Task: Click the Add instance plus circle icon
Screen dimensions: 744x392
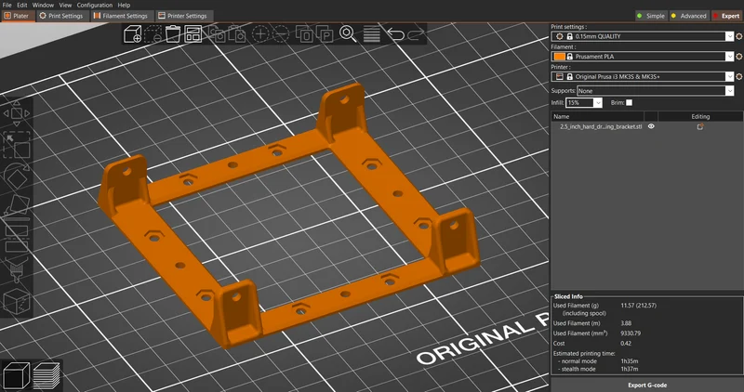Action: pyautogui.click(x=260, y=34)
